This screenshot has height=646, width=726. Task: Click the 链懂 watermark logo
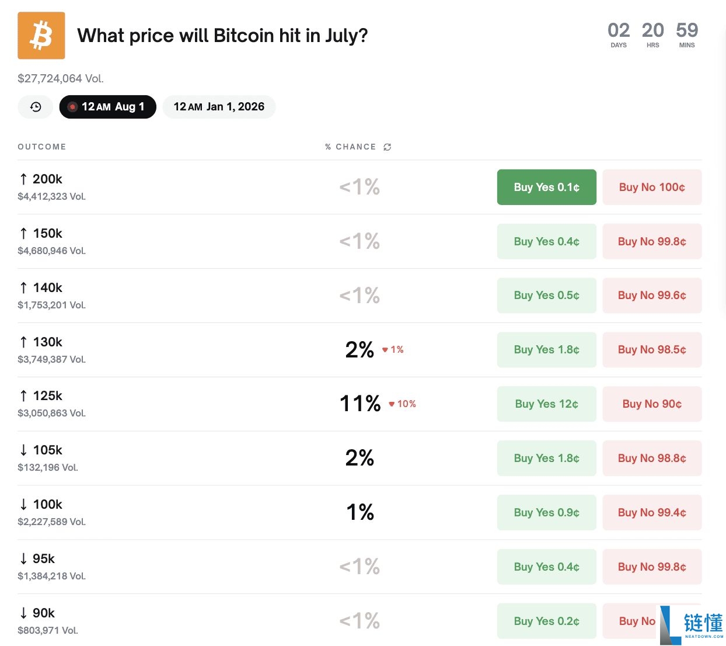(693, 625)
